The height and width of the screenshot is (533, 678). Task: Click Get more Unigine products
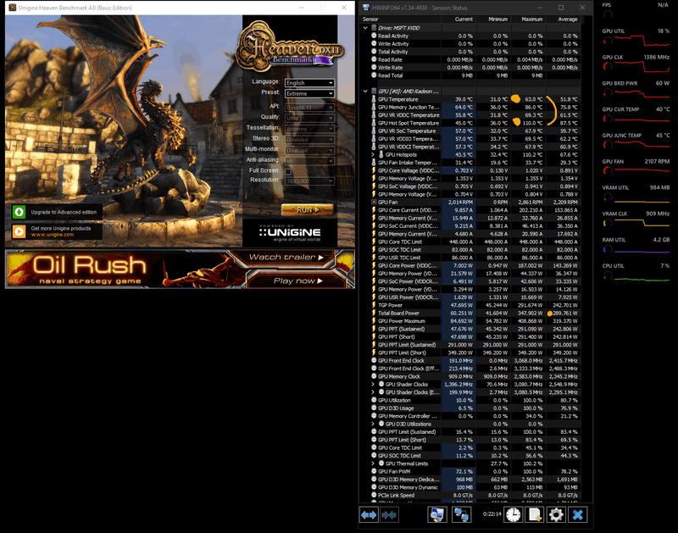pyautogui.click(x=61, y=228)
